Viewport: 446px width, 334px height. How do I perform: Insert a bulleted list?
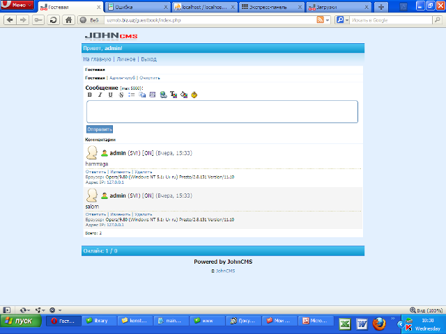132,95
